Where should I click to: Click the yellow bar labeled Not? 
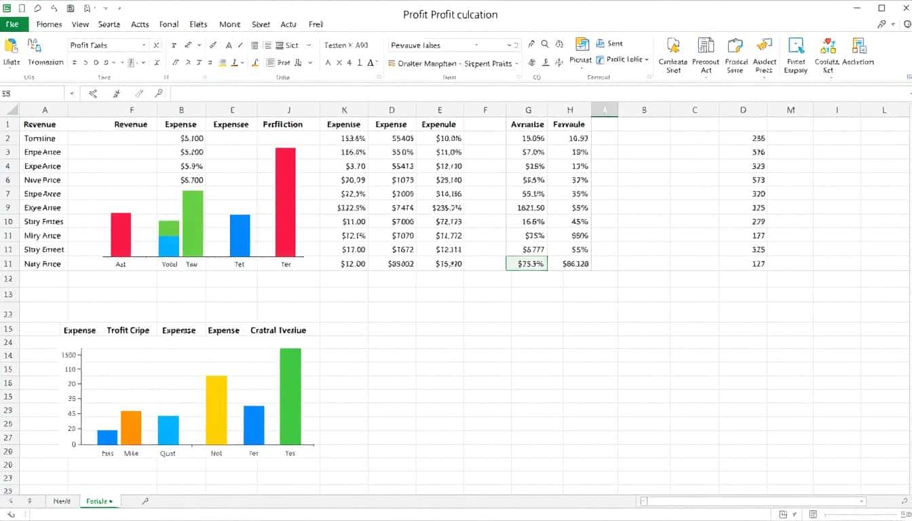[x=216, y=410]
